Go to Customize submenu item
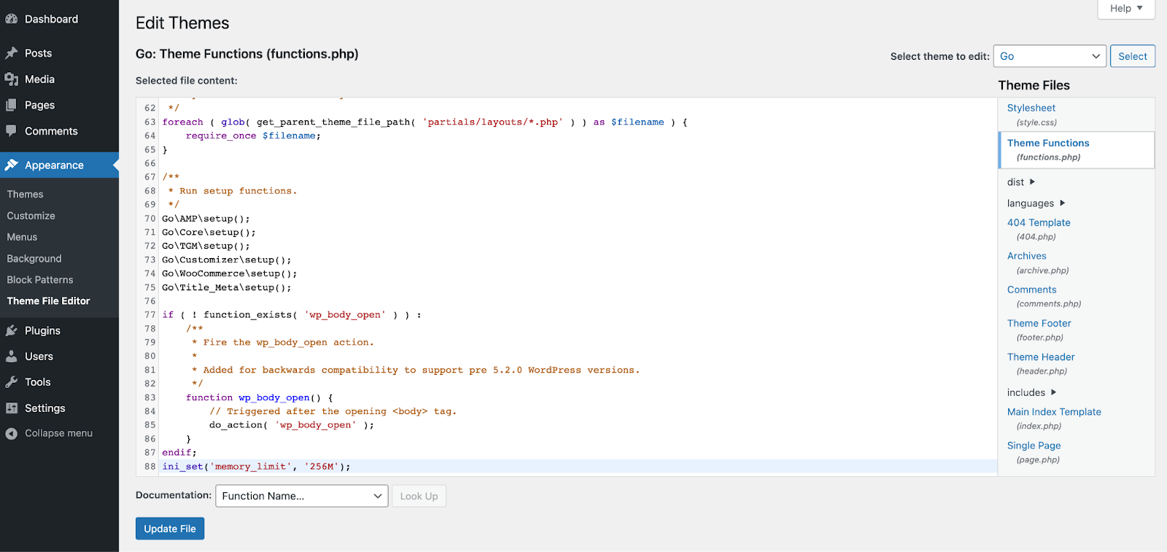 [x=31, y=216]
